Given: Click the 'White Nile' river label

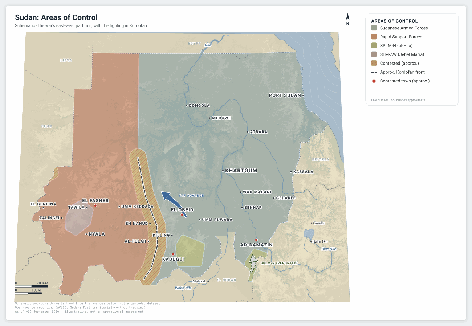Looking at the screenshot, I should tap(183, 288).
